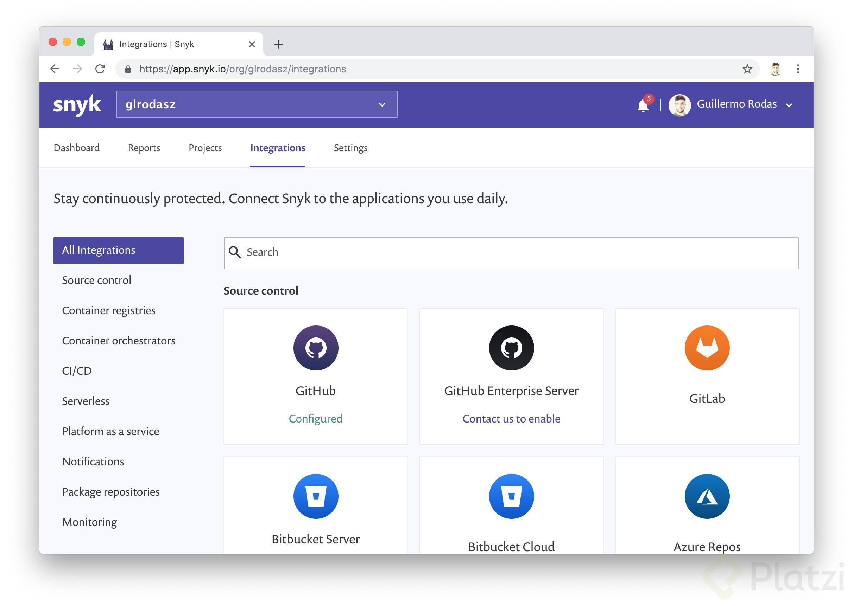Switch to the Projects tab

pos(205,148)
